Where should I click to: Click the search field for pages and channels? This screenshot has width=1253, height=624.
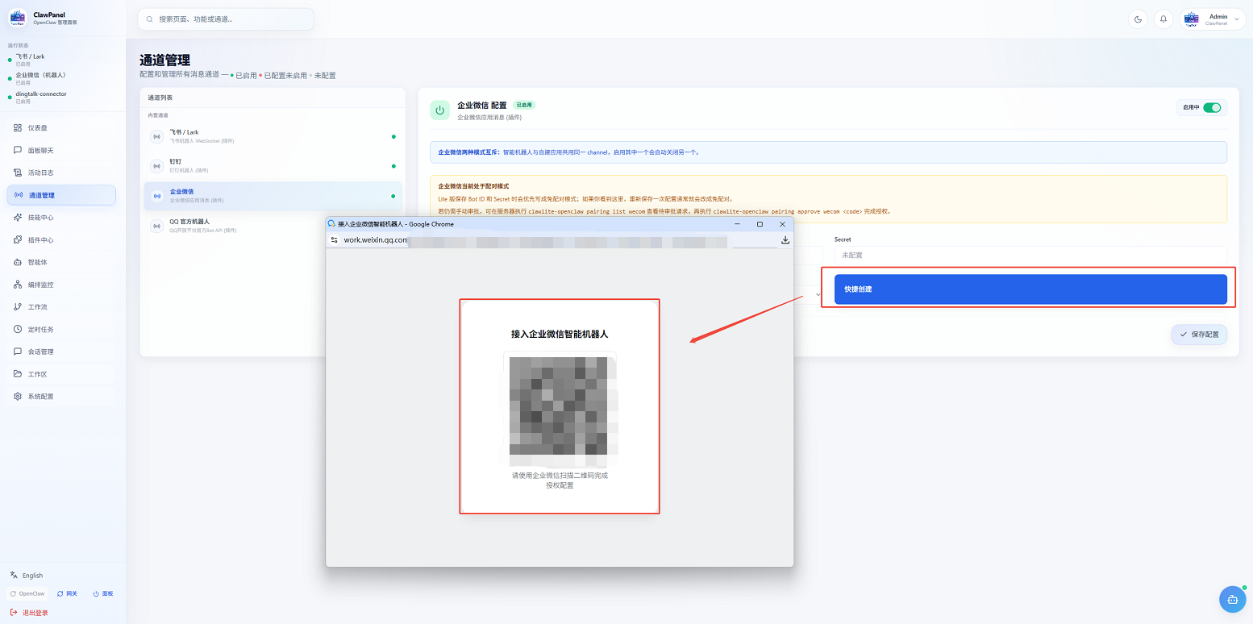(226, 19)
